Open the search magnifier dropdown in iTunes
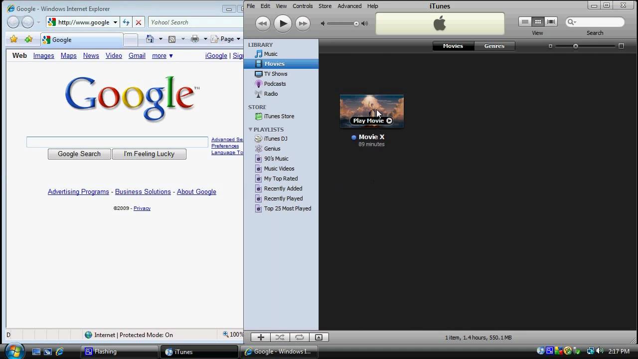 point(572,22)
